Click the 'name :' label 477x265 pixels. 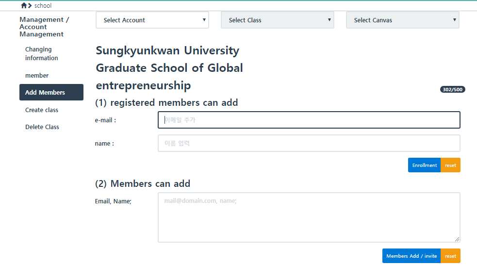click(104, 143)
